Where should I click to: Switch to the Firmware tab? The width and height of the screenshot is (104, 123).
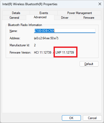click(89, 18)
